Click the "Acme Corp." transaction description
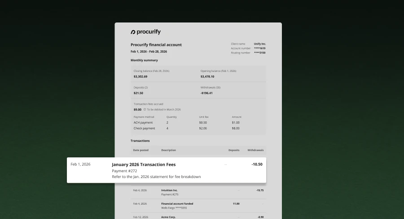The width and height of the screenshot is (404, 219). (168, 217)
